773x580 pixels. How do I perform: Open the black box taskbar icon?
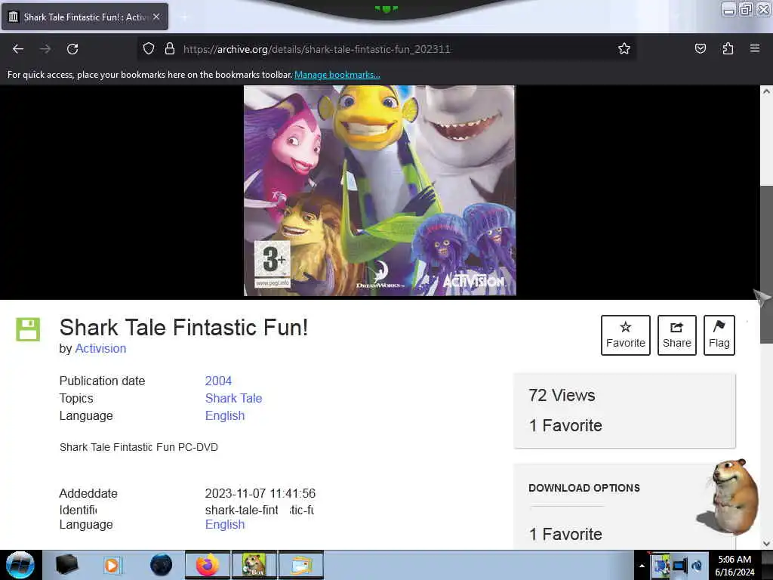(66, 565)
